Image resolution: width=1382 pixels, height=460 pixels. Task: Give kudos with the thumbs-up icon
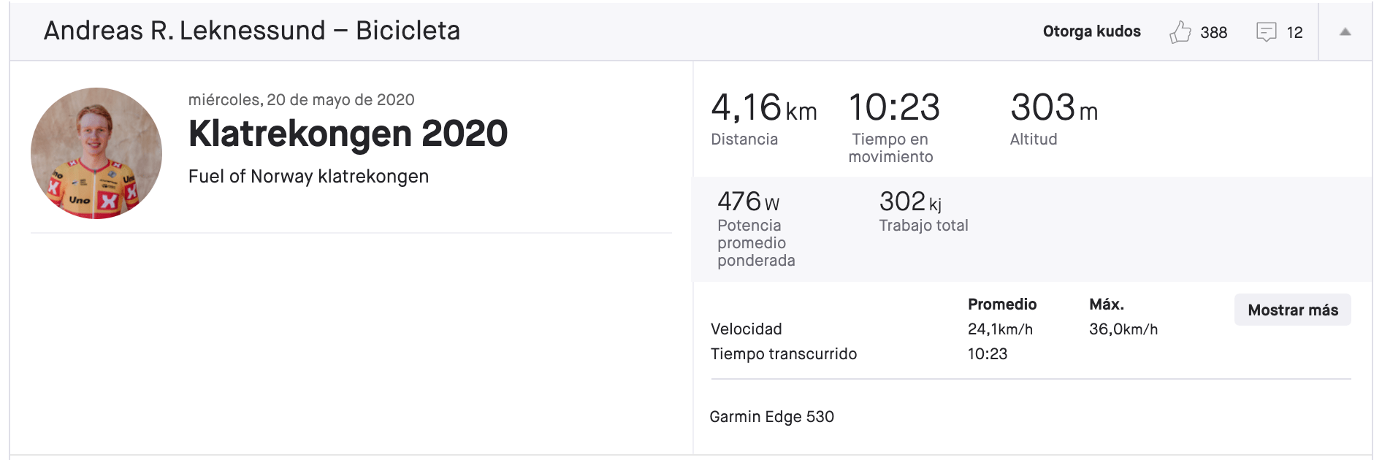pyautogui.click(x=1180, y=32)
